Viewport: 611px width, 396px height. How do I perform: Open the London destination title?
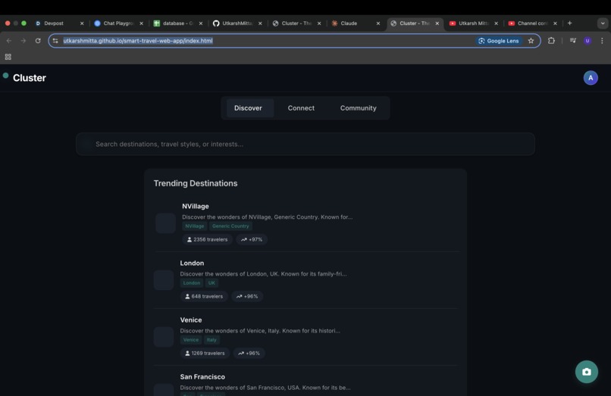pyautogui.click(x=192, y=263)
